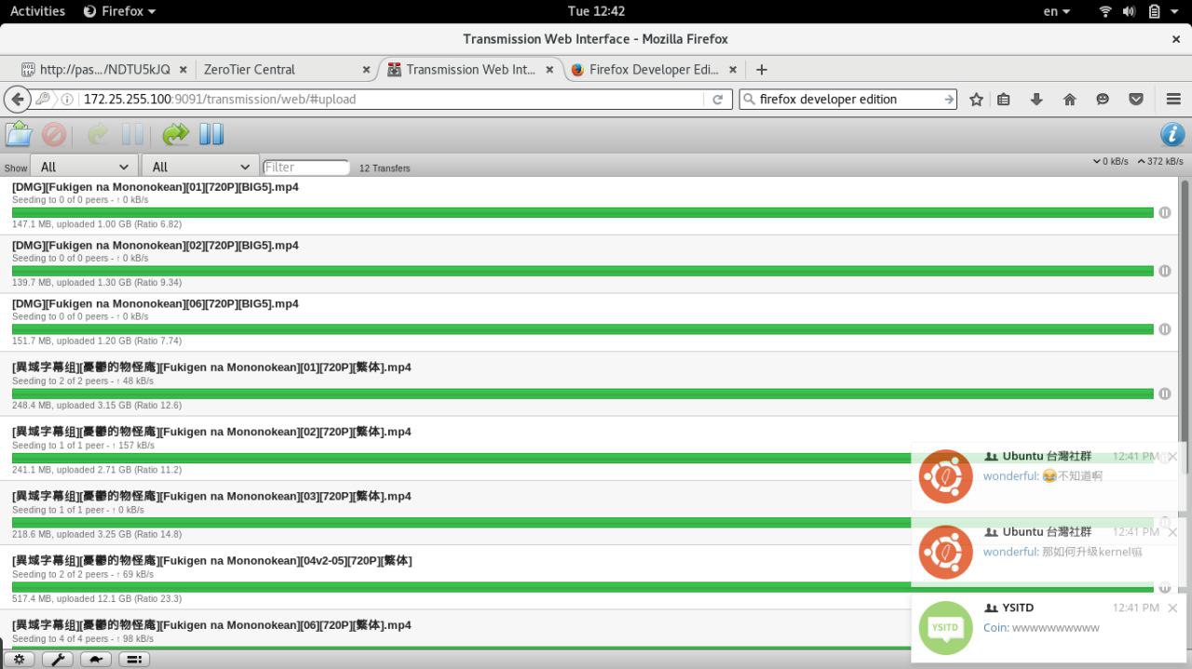The height and width of the screenshot is (669, 1192).
Task: Pause the [DMG] Fukigen [01] BIG5 torrent
Action: [1164, 212]
